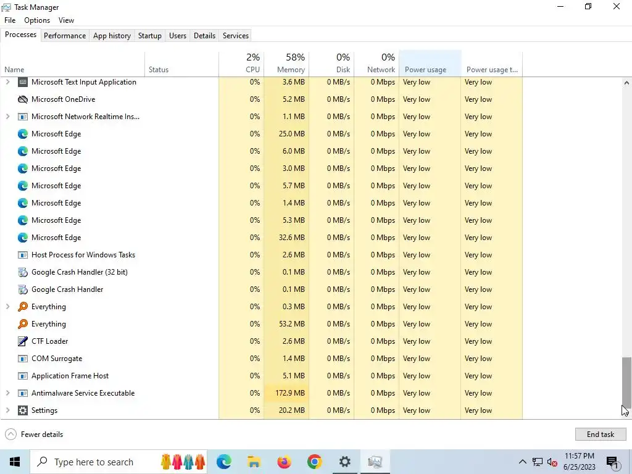The image size is (632, 474).
Task: Click the scrollbar up arrow
Action: (626, 83)
